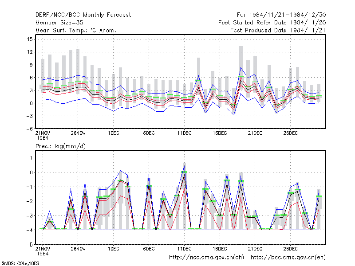
Task: Click the Prec.: log(mm/d) chart title
Action: point(60,146)
